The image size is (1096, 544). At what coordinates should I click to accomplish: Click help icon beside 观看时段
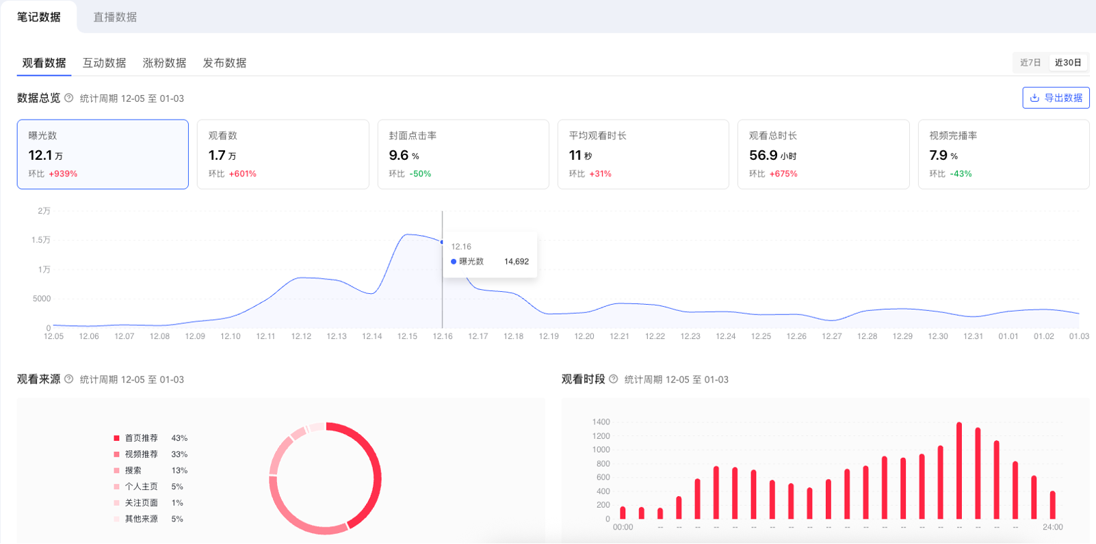pos(613,379)
